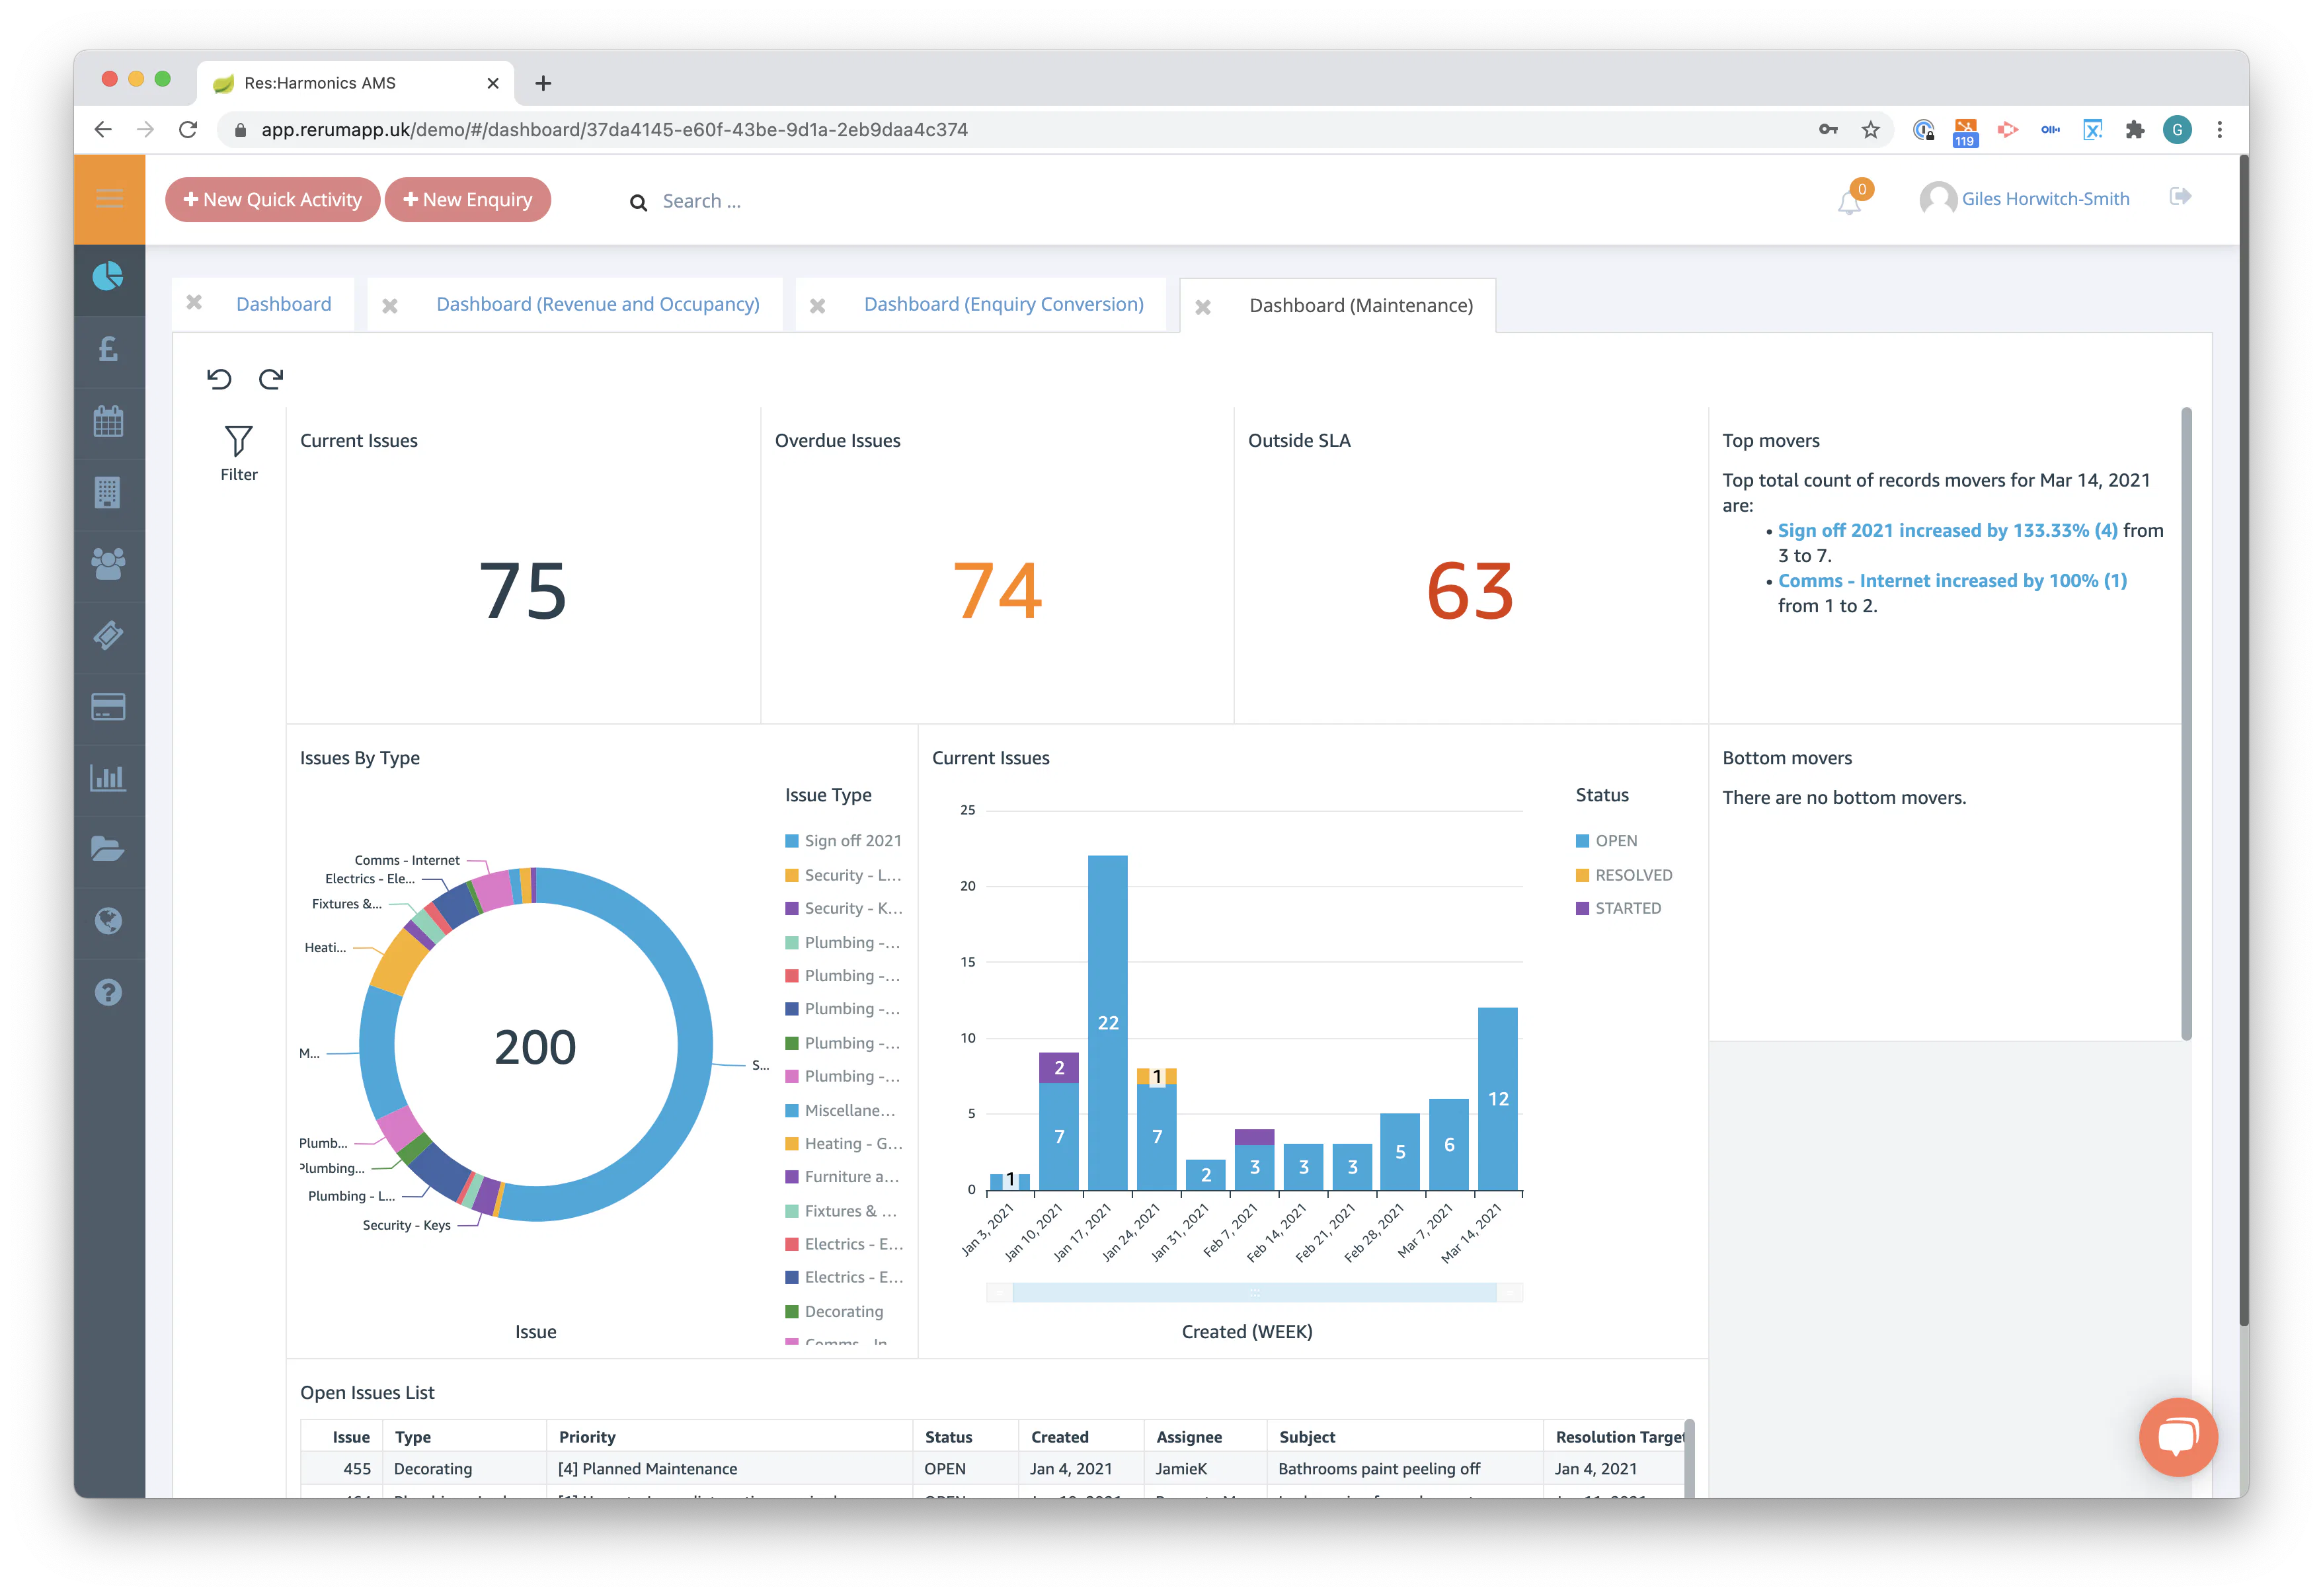The width and height of the screenshot is (2323, 1596).
Task: Toggle OPEN status in chart legend
Action: click(x=1615, y=841)
